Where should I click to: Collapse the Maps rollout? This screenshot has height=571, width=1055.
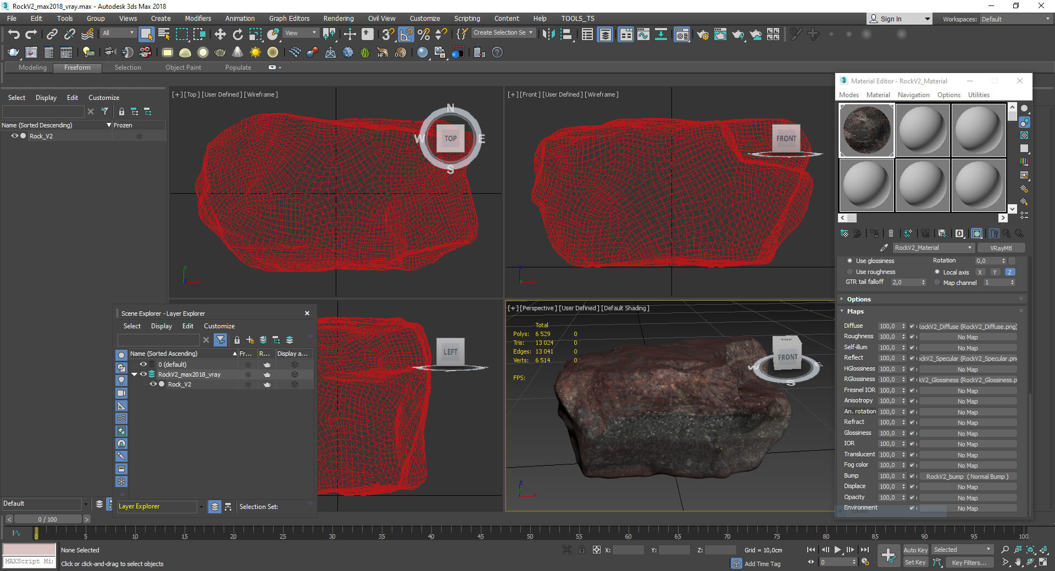click(855, 311)
